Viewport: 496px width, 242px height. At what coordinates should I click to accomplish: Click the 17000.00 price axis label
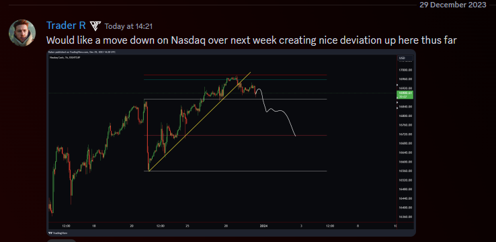pyautogui.click(x=405, y=70)
